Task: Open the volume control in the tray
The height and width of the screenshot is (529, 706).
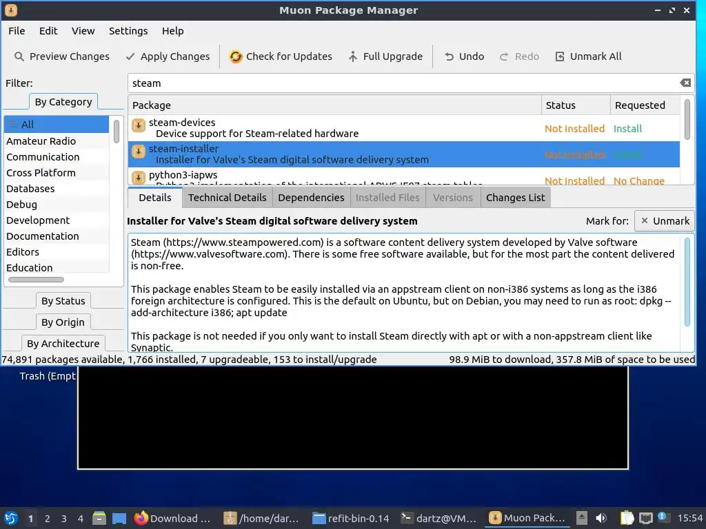Action: [601, 518]
